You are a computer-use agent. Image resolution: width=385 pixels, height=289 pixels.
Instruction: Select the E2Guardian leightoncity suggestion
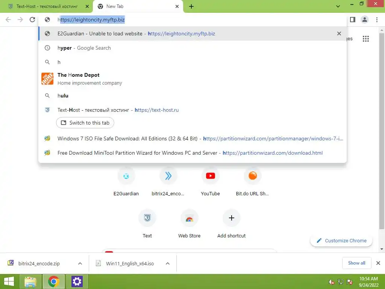tap(192, 33)
